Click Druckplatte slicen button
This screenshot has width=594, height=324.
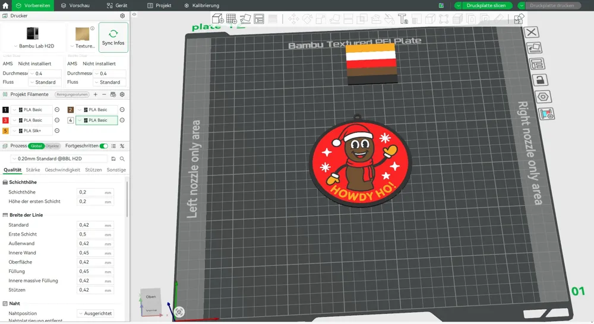coord(486,5)
